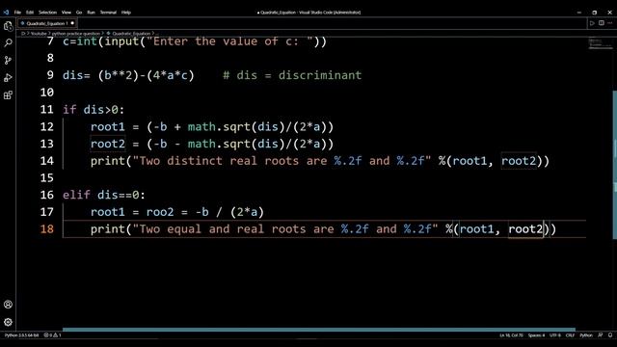
Task: Click the unsaved dot on Quadratic_Equation tab
Action: click(72, 23)
